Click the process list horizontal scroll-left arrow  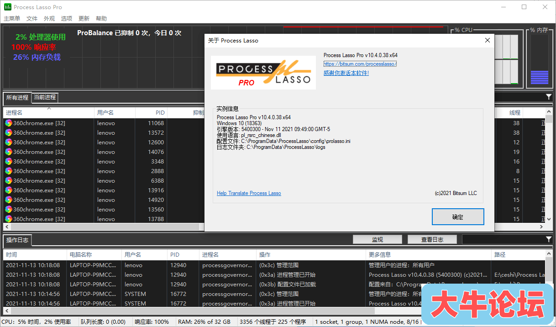(x=7, y=227)
